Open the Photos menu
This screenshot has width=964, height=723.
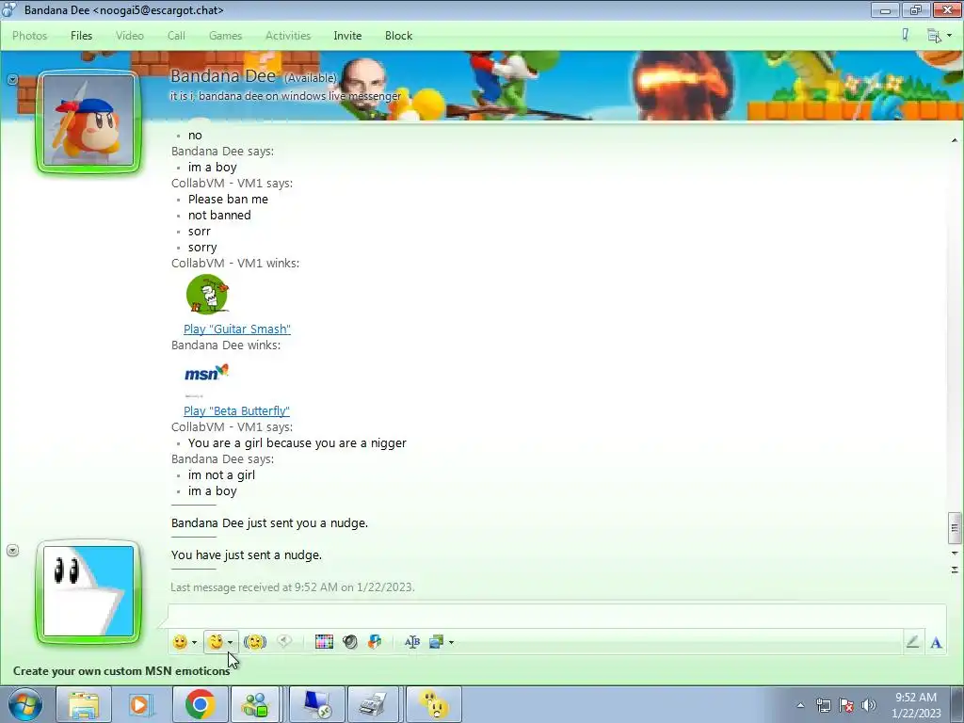29,36
